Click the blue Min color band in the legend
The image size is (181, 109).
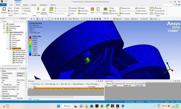coord(30,55)
